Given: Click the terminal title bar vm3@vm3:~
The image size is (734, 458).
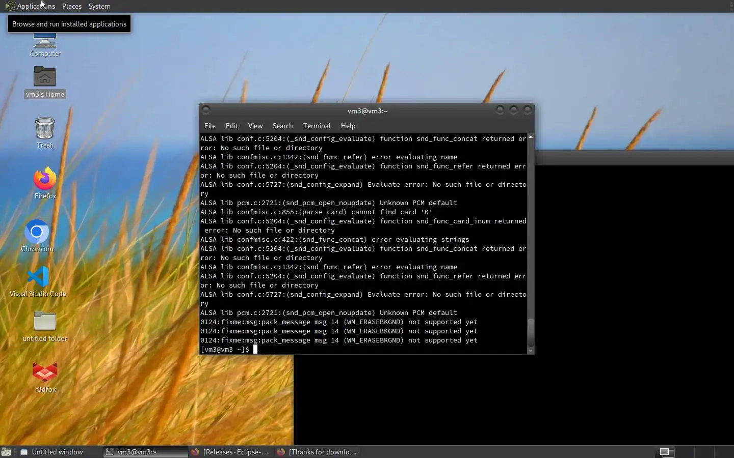Looking at the screenshot, I should 368,111.
